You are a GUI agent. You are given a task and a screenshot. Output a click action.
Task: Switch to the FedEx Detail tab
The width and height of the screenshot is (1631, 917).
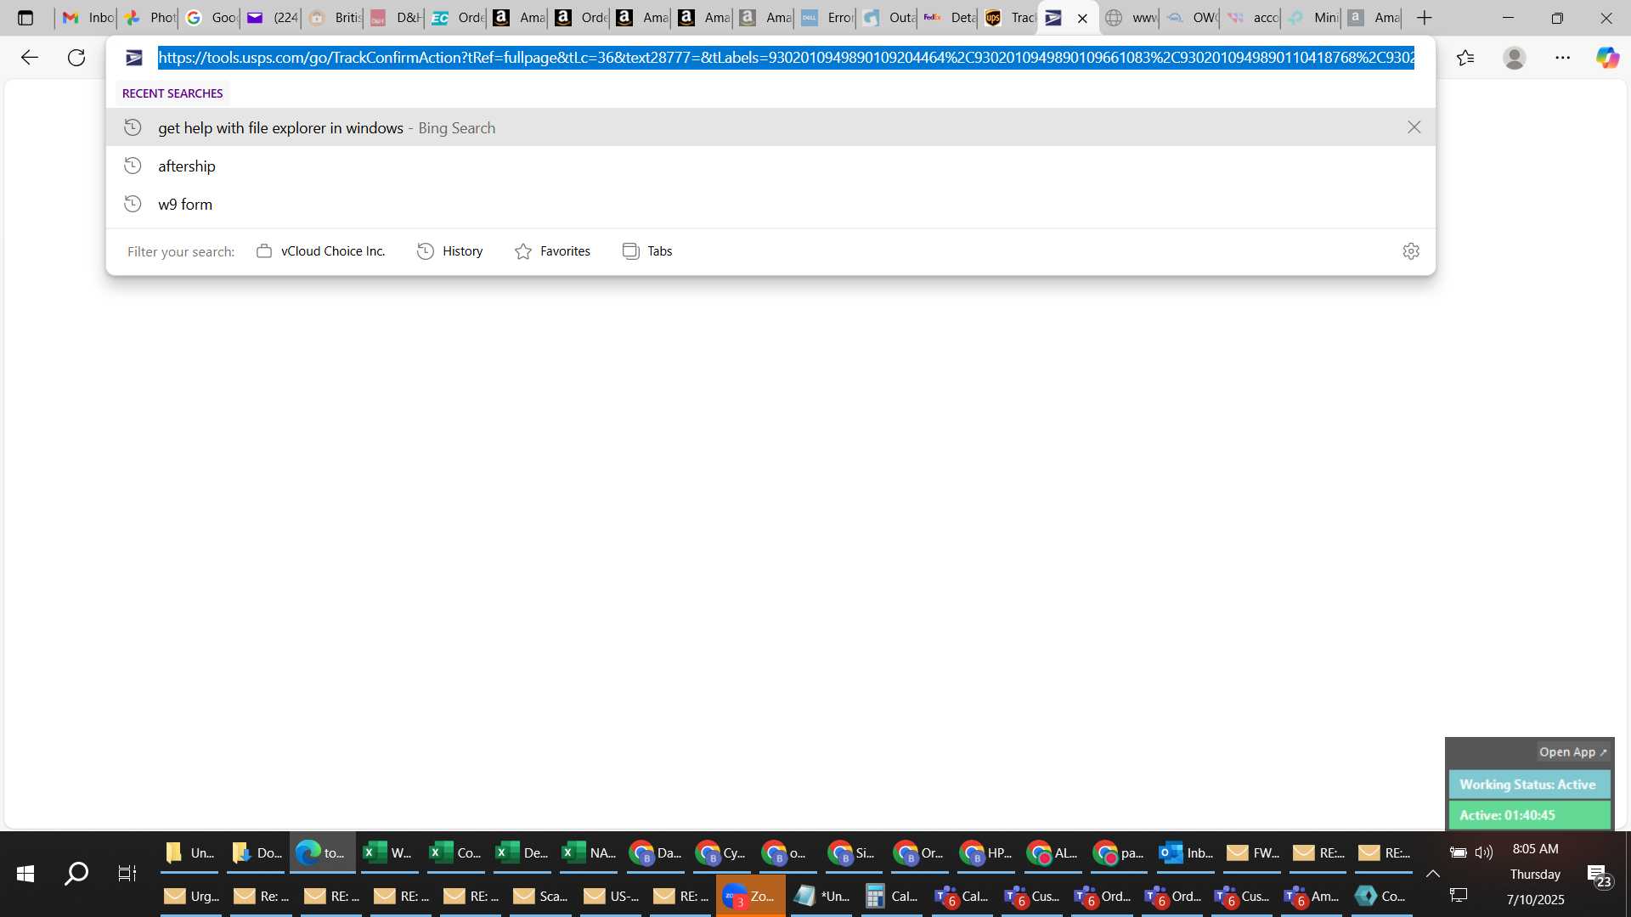(950, 18)
